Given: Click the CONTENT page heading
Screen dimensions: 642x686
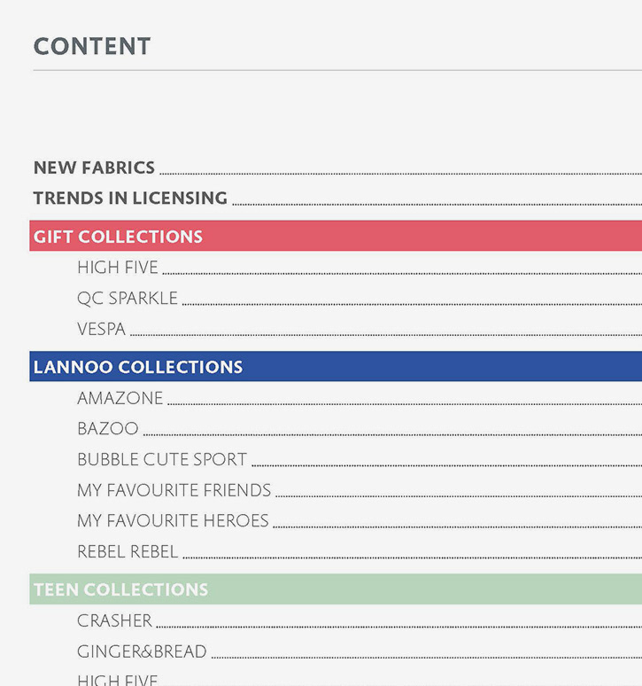Looking at the screenshot, I should click(x=92, y=46).
